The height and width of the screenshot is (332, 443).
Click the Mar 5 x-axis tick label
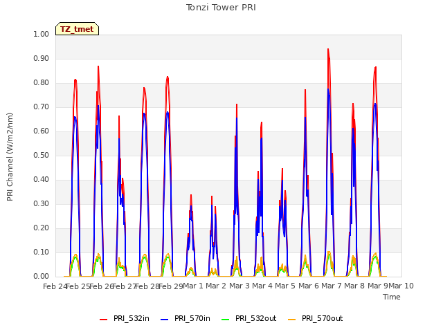coord(285,286)
